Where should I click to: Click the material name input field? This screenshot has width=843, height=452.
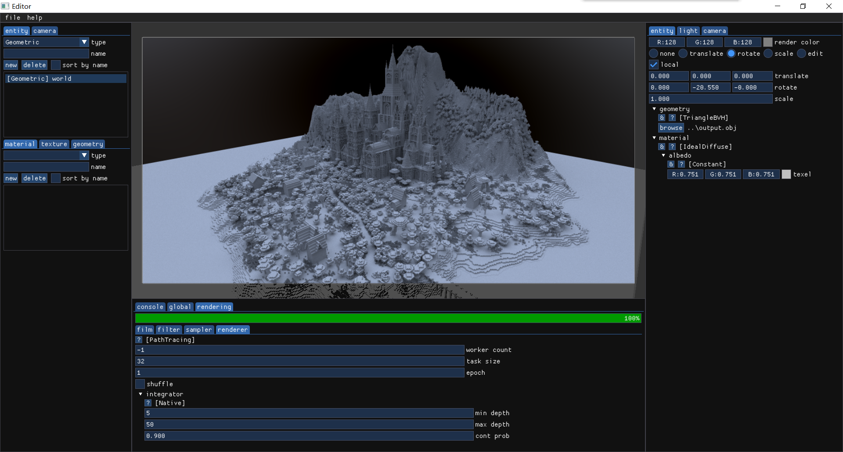tap(46, 167)
